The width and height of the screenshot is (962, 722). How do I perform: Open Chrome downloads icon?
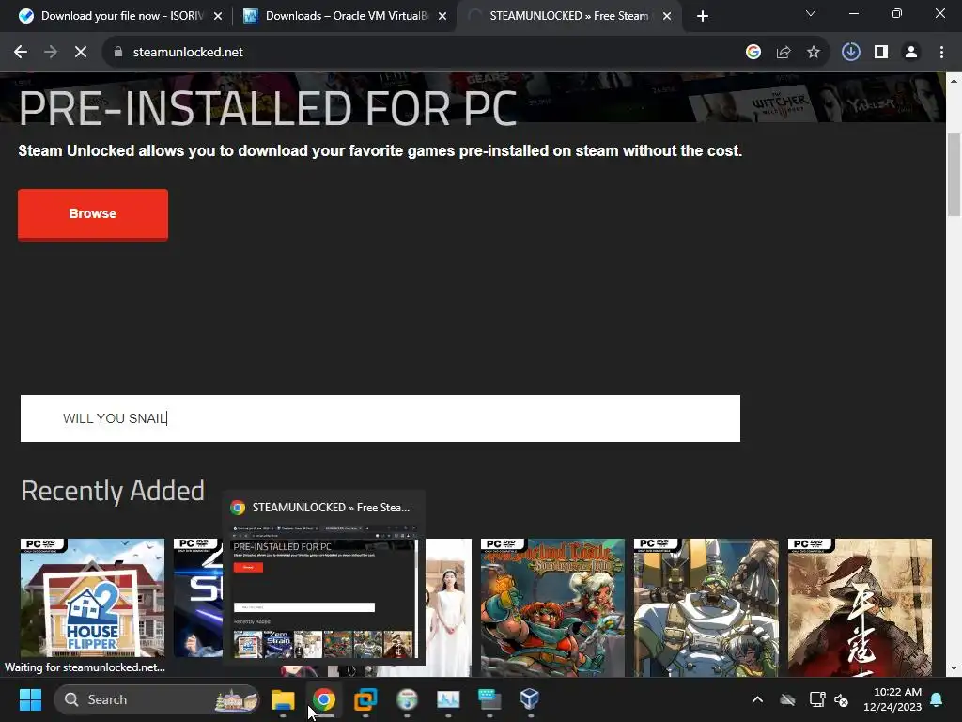click(851, 53)
